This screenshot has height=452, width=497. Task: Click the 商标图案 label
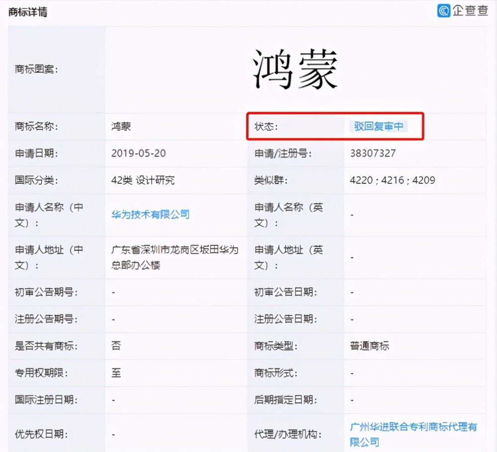(36, 69)
